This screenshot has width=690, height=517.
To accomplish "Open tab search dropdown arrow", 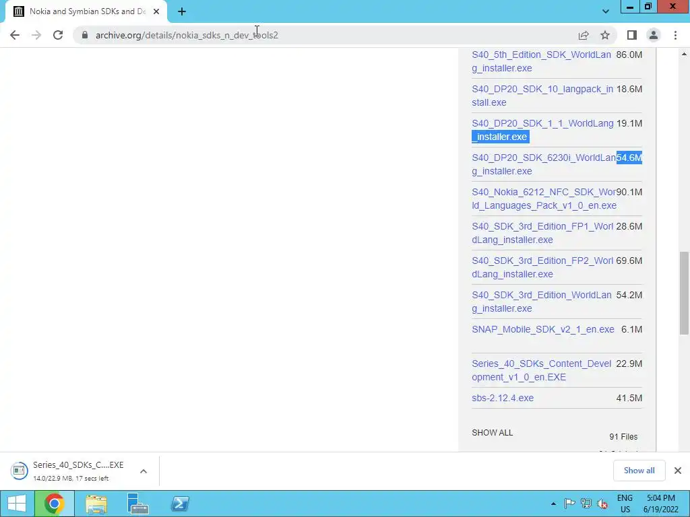I will (606, 11).
